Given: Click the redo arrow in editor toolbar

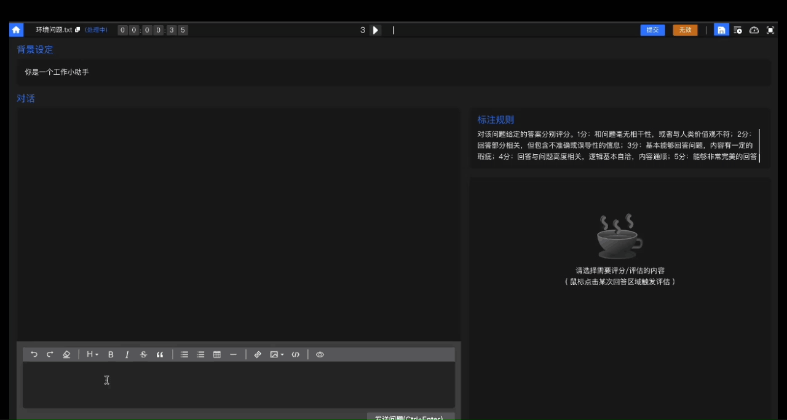Looking at the screenshot, I should 50,354.
